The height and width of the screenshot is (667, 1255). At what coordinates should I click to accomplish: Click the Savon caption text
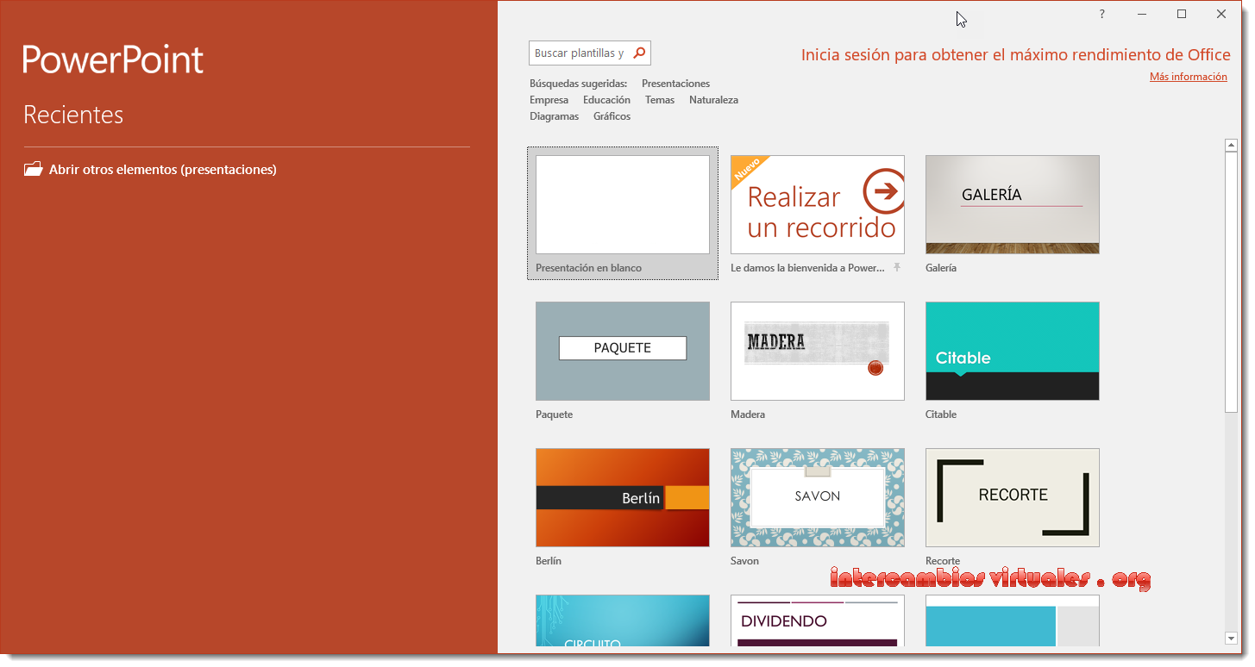(744, 561)
